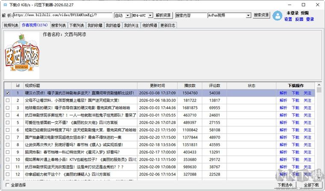Check the checkbox for row 7
The height and width of the screenshot is (191, 325).
coord(8,137)
